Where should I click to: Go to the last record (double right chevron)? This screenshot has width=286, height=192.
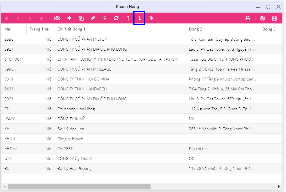(41, 18)
